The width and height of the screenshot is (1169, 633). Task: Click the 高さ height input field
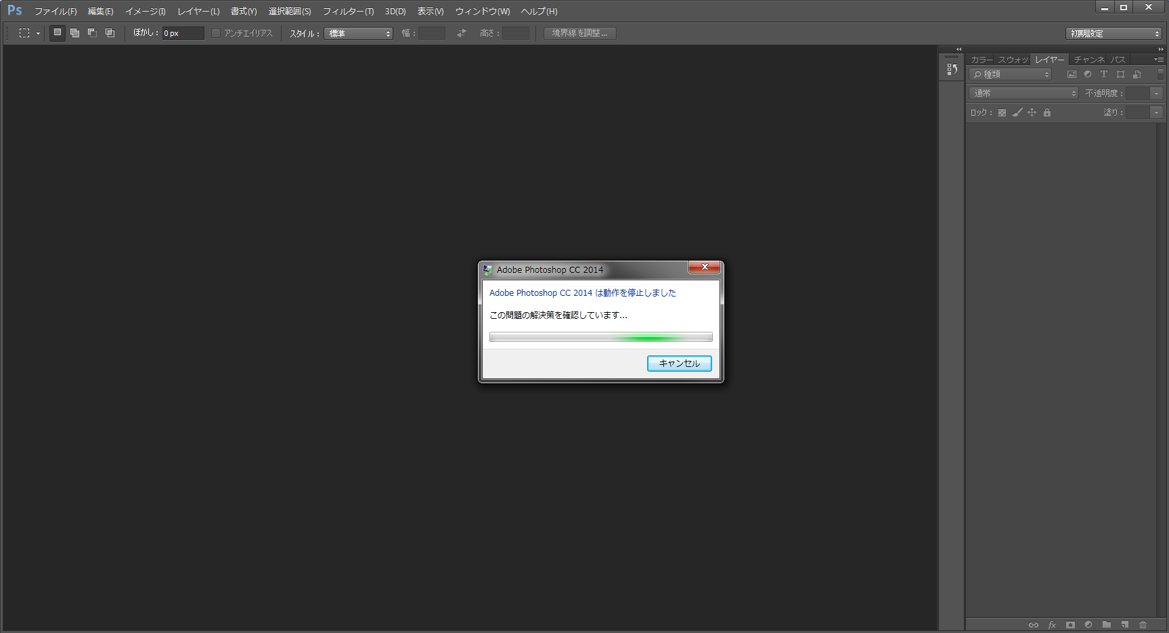tap(516, 33)
